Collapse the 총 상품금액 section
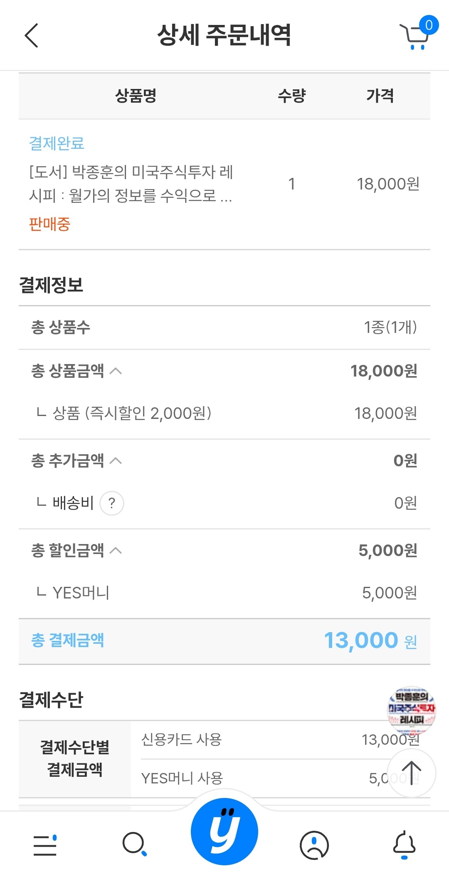 point(116,371)
